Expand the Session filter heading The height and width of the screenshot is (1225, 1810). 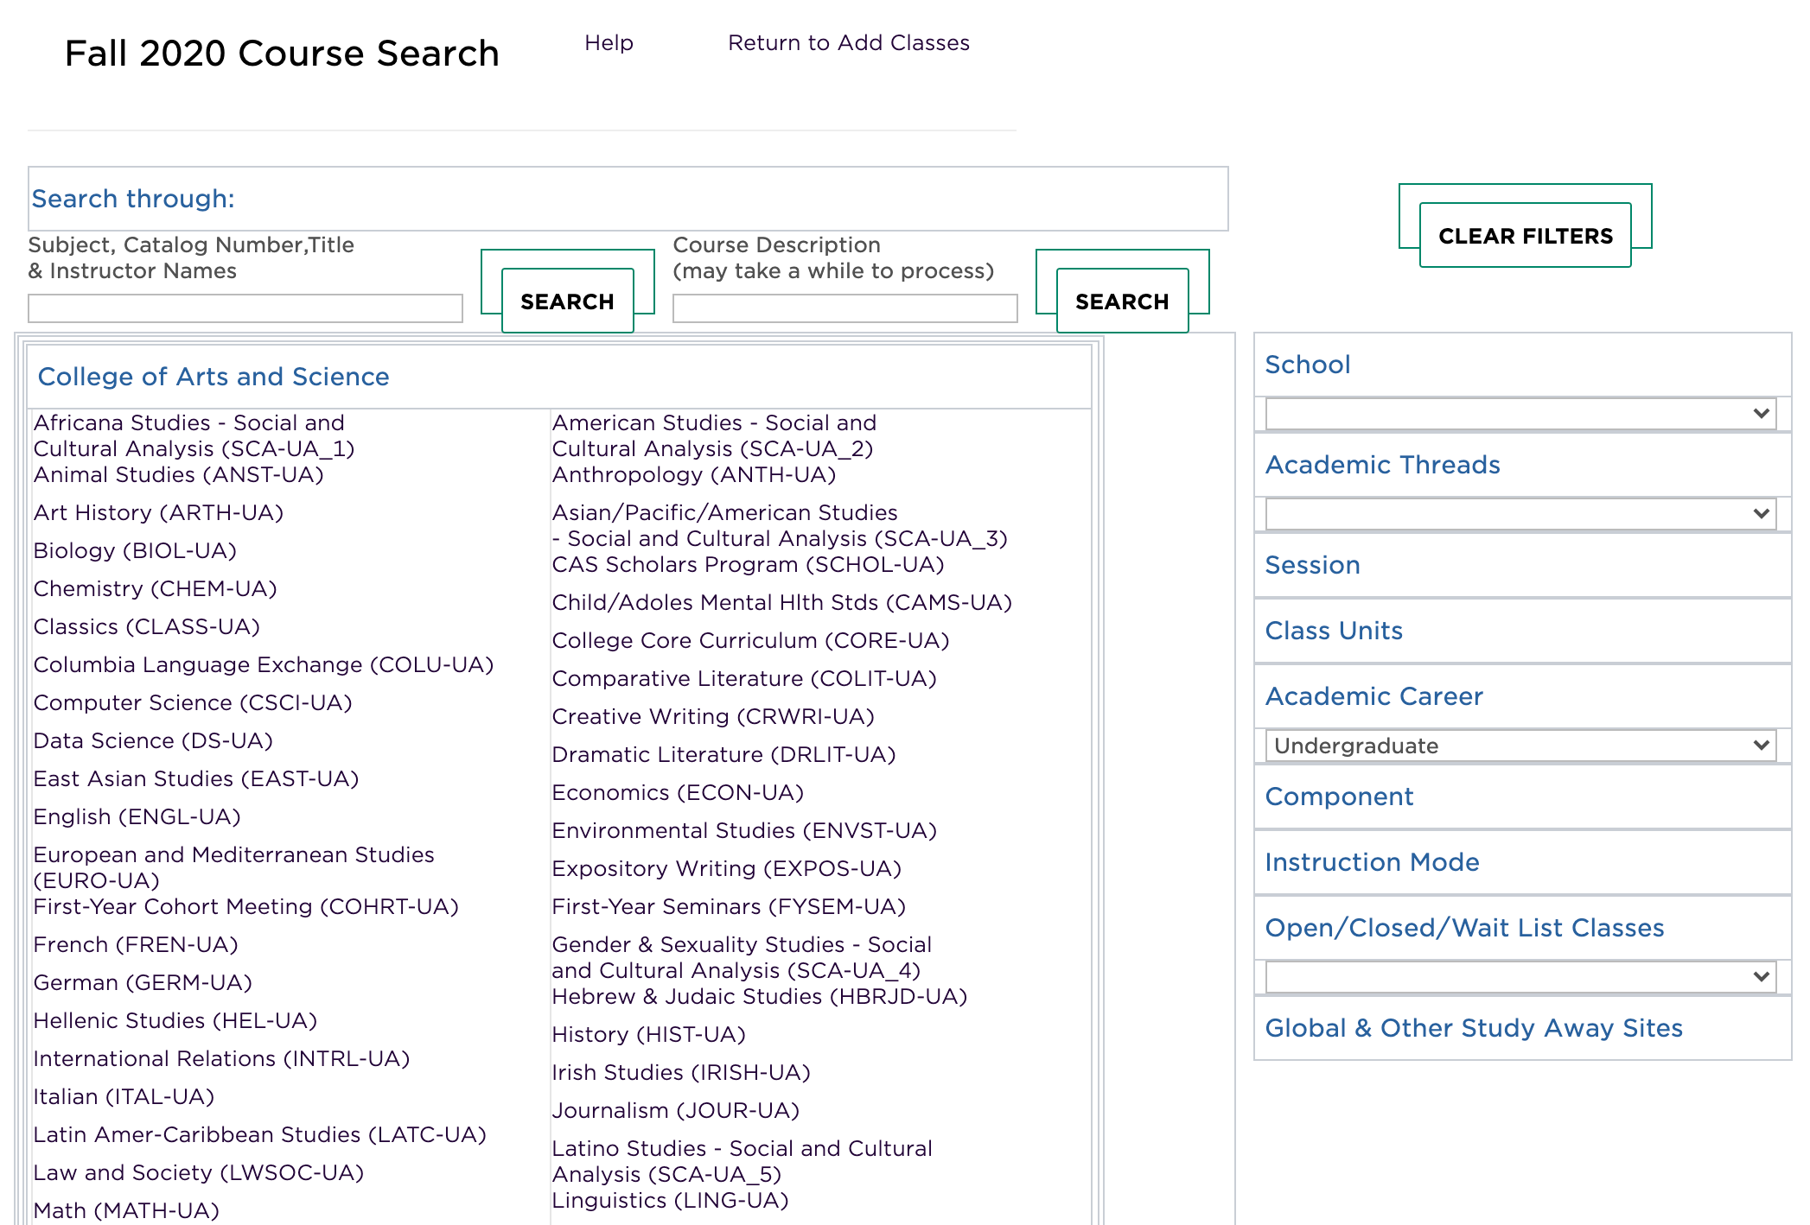coord(1312,565)
